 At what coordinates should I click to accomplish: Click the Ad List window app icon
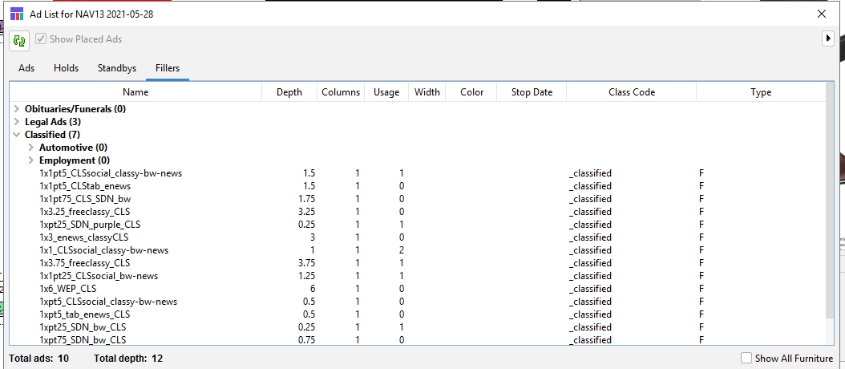tap(16, 14)
